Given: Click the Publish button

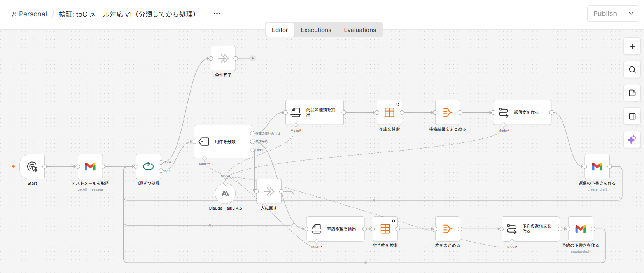Looking at the screenshot, I should 605,14.
